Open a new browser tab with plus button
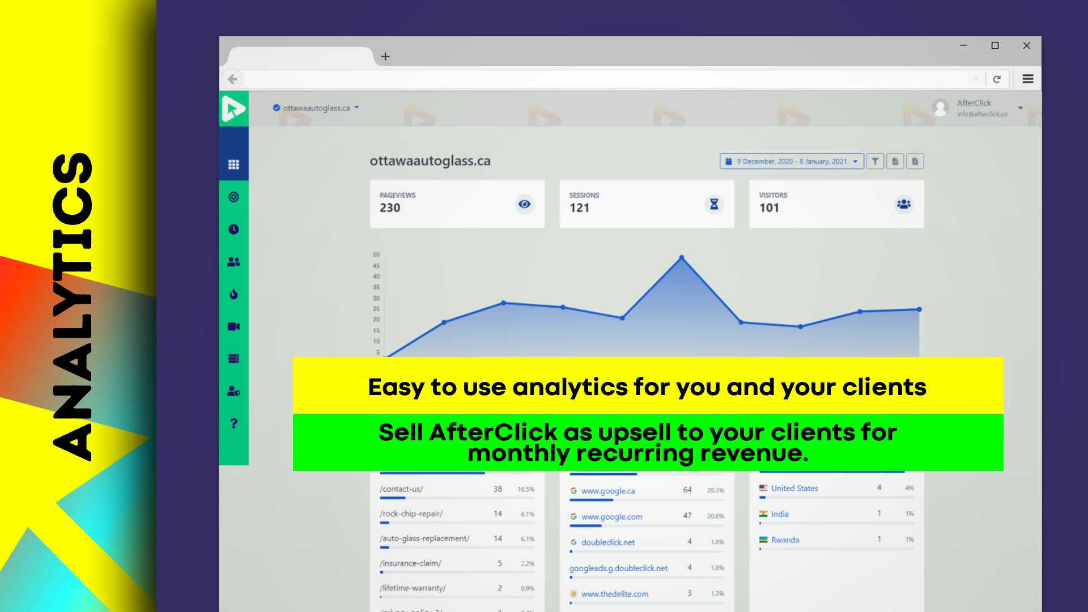The image size is (1088, 612). pos(385,57)
